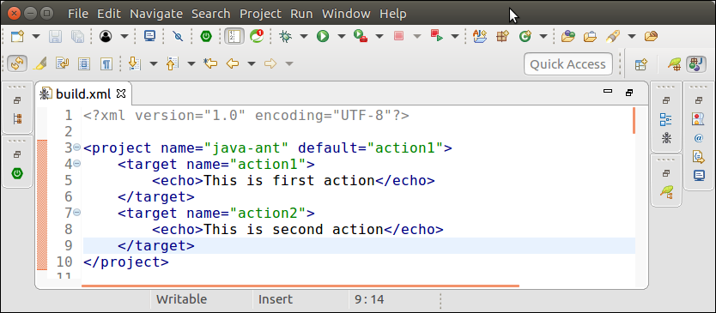Viewport: 716px width, 313px height.
Task: Toggle the line numbers page icon
Action: 234,36
